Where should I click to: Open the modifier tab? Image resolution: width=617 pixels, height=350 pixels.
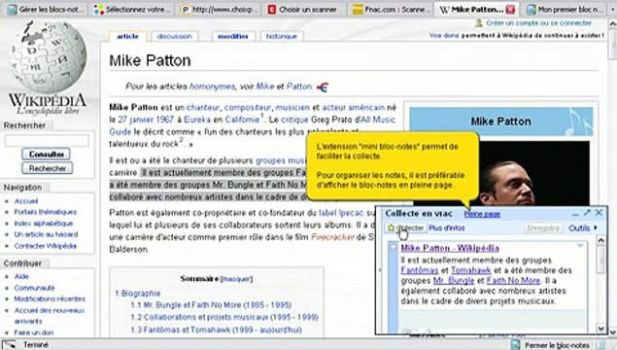click(233, 36)
